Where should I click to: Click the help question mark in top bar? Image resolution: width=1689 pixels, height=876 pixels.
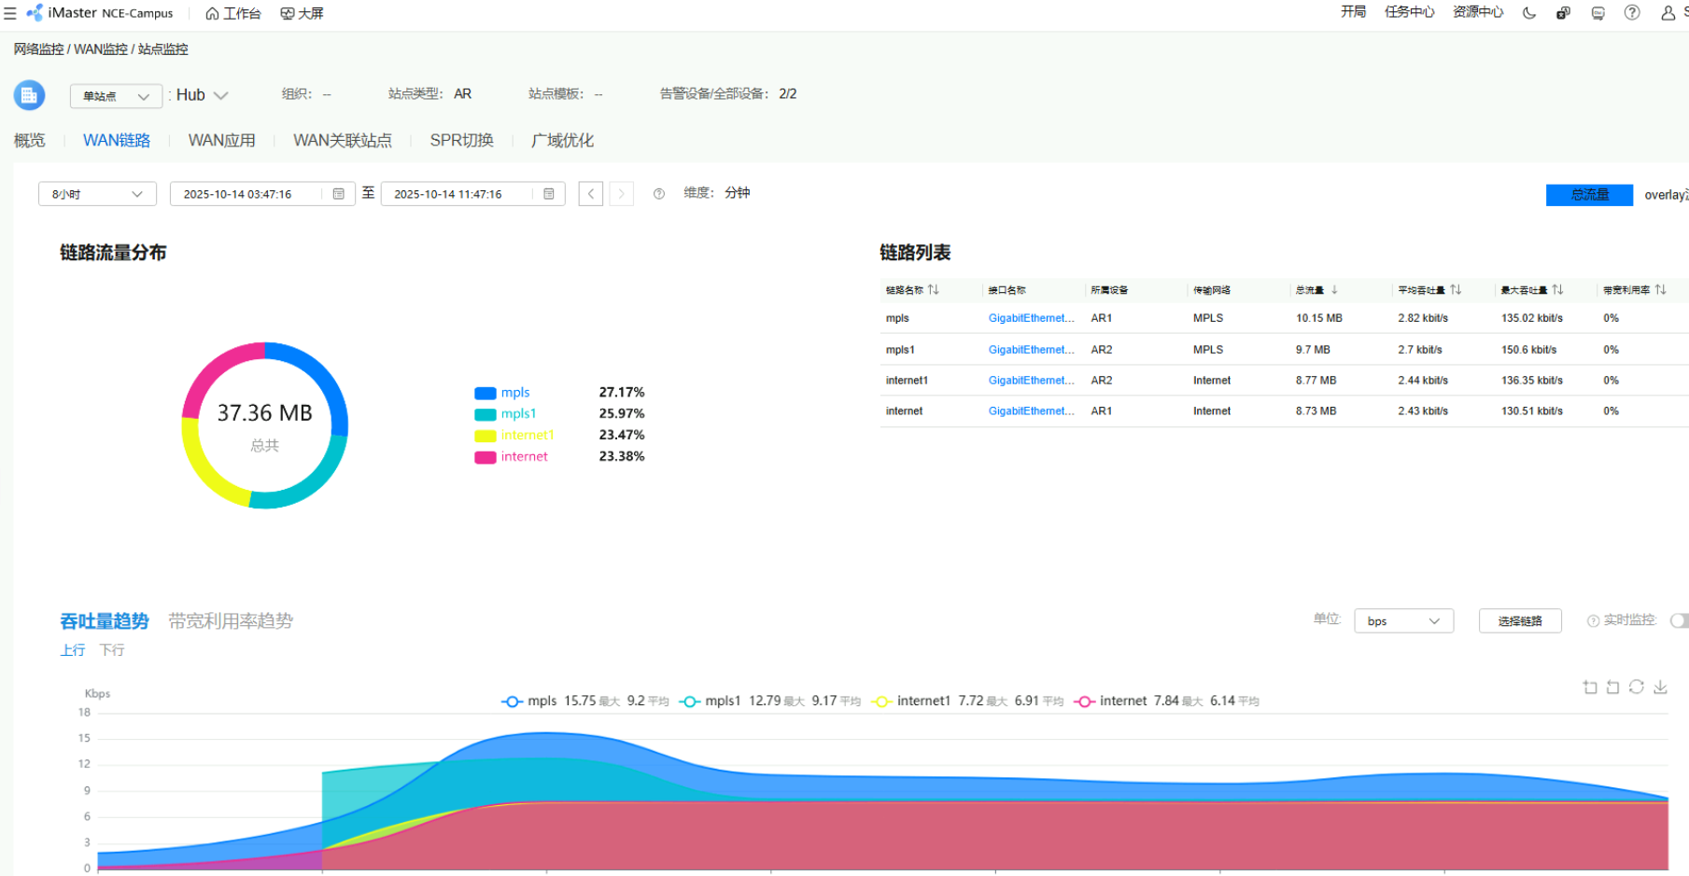tap(1632, 13)
